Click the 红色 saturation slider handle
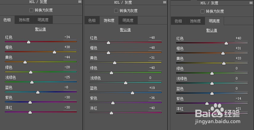The image size is (254, 130). (x=108, y=43)
